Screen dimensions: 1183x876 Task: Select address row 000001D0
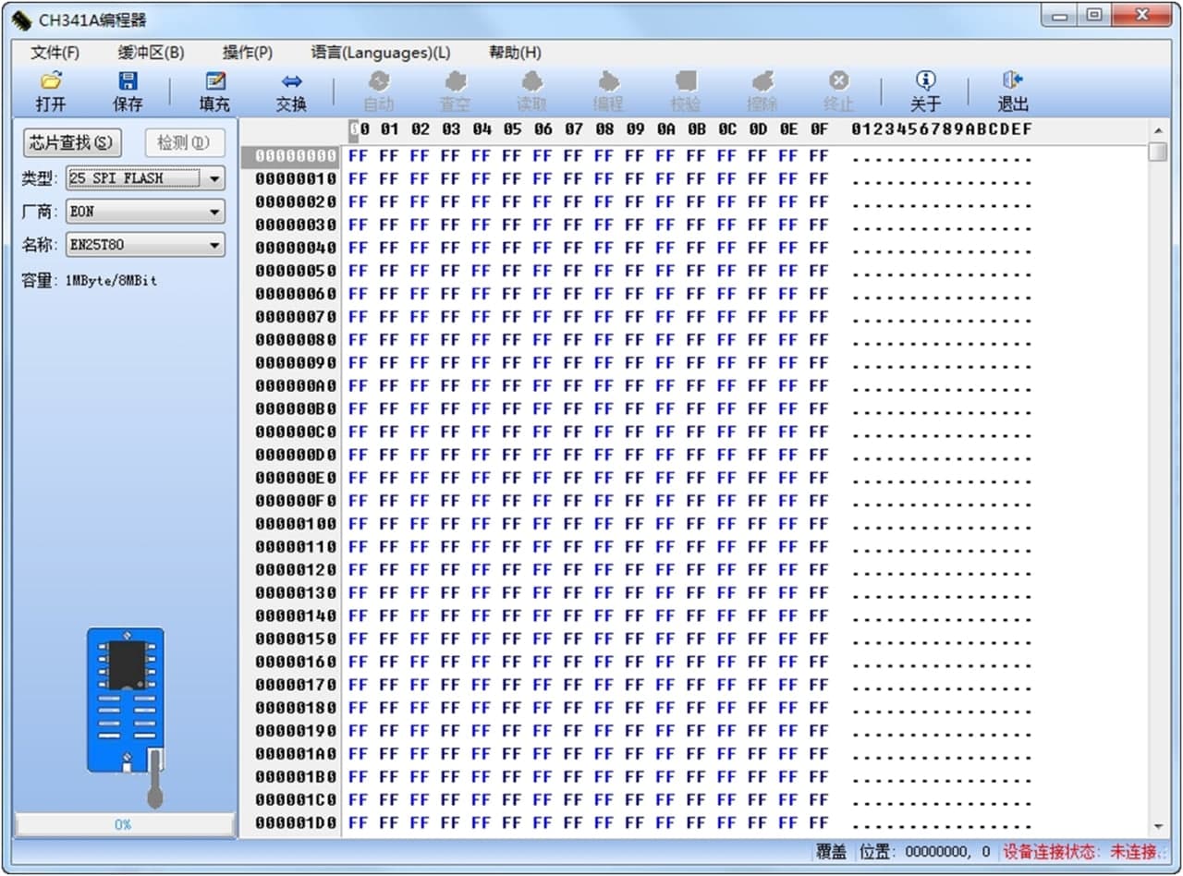[296, 822]
